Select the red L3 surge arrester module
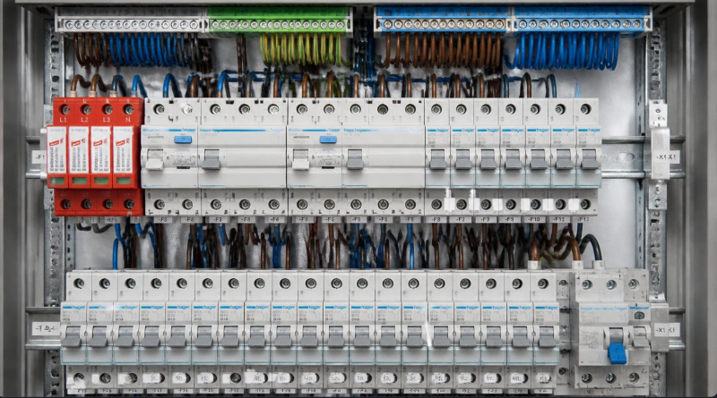The height and width of the screenshot is (398, 717). [101, 157]
